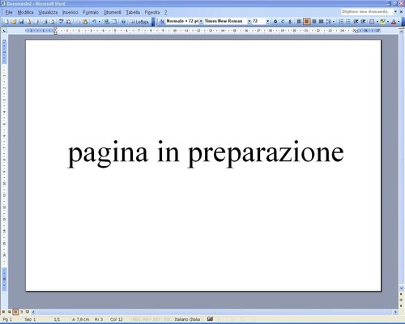405x324 pixels.
Task: Justify the paragraph text
Action: coord(321,21)
